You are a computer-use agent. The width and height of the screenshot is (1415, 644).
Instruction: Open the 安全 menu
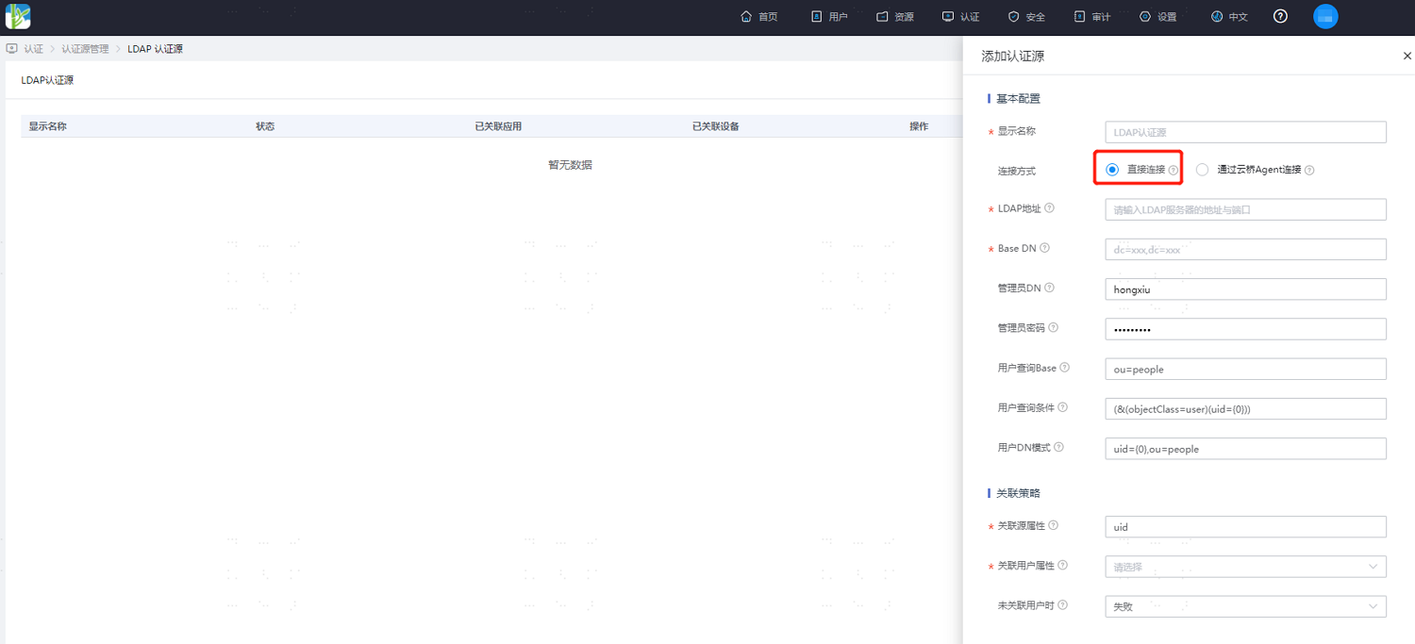(x=1026, y=17)
